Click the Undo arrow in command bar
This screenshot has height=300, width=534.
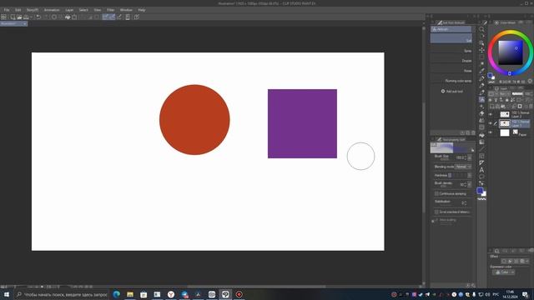click(38, 17)
